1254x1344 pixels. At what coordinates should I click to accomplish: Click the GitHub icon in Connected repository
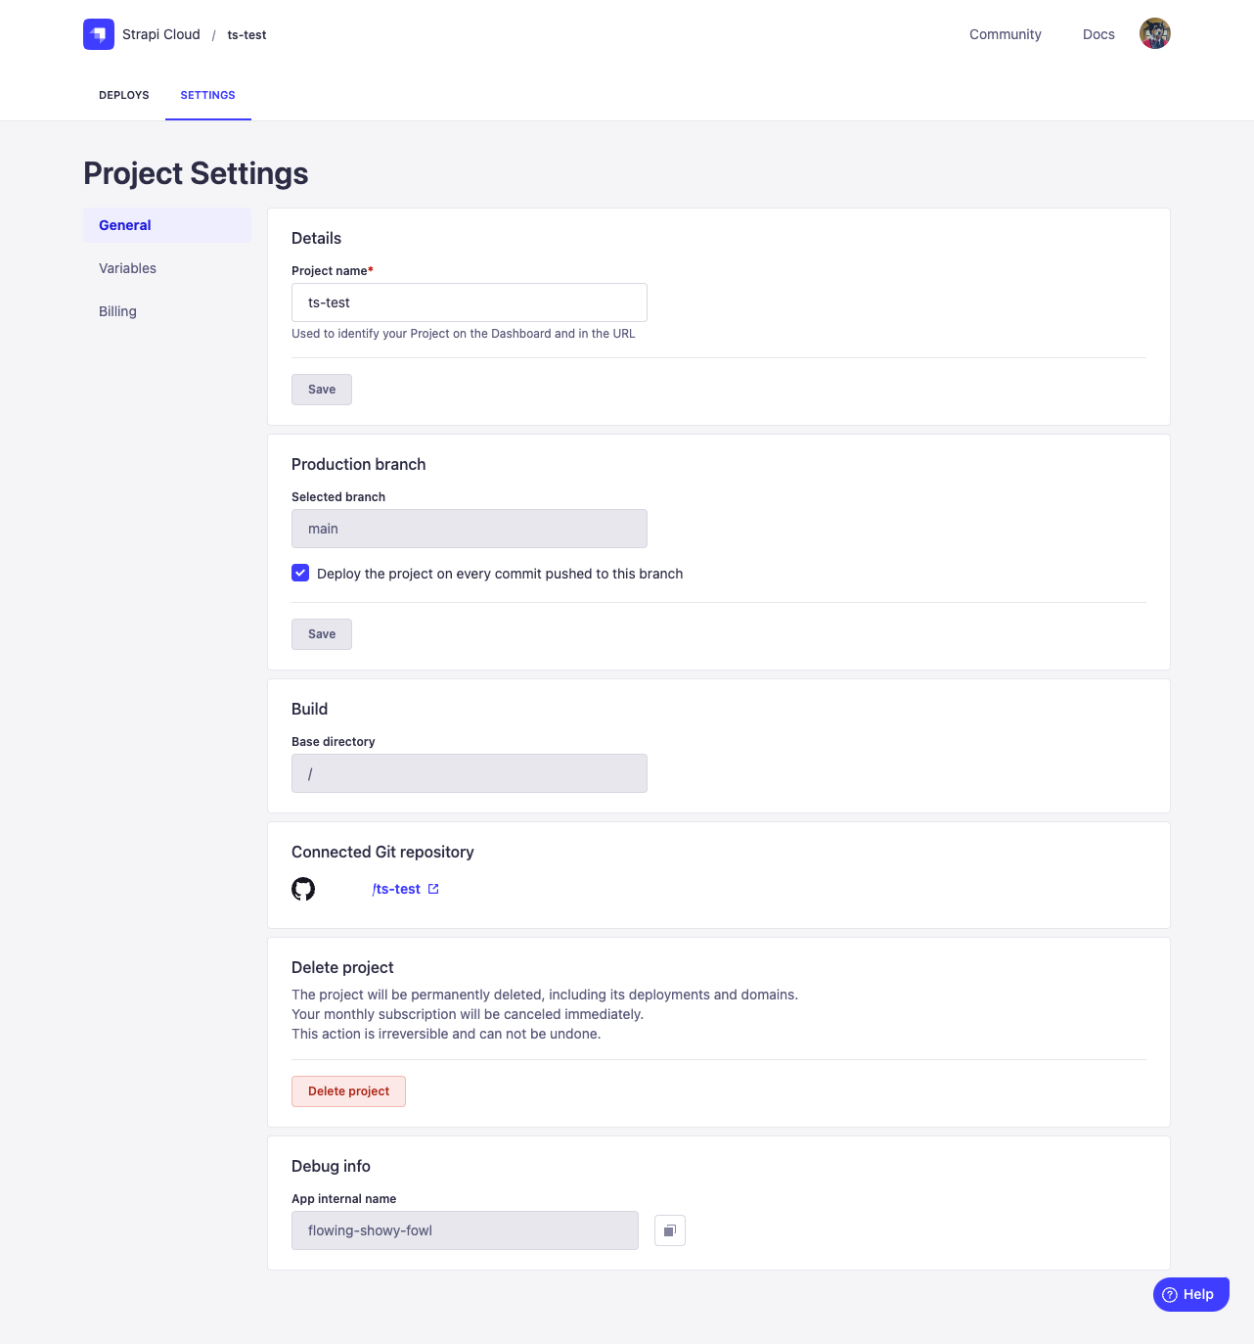pos(303,889)
